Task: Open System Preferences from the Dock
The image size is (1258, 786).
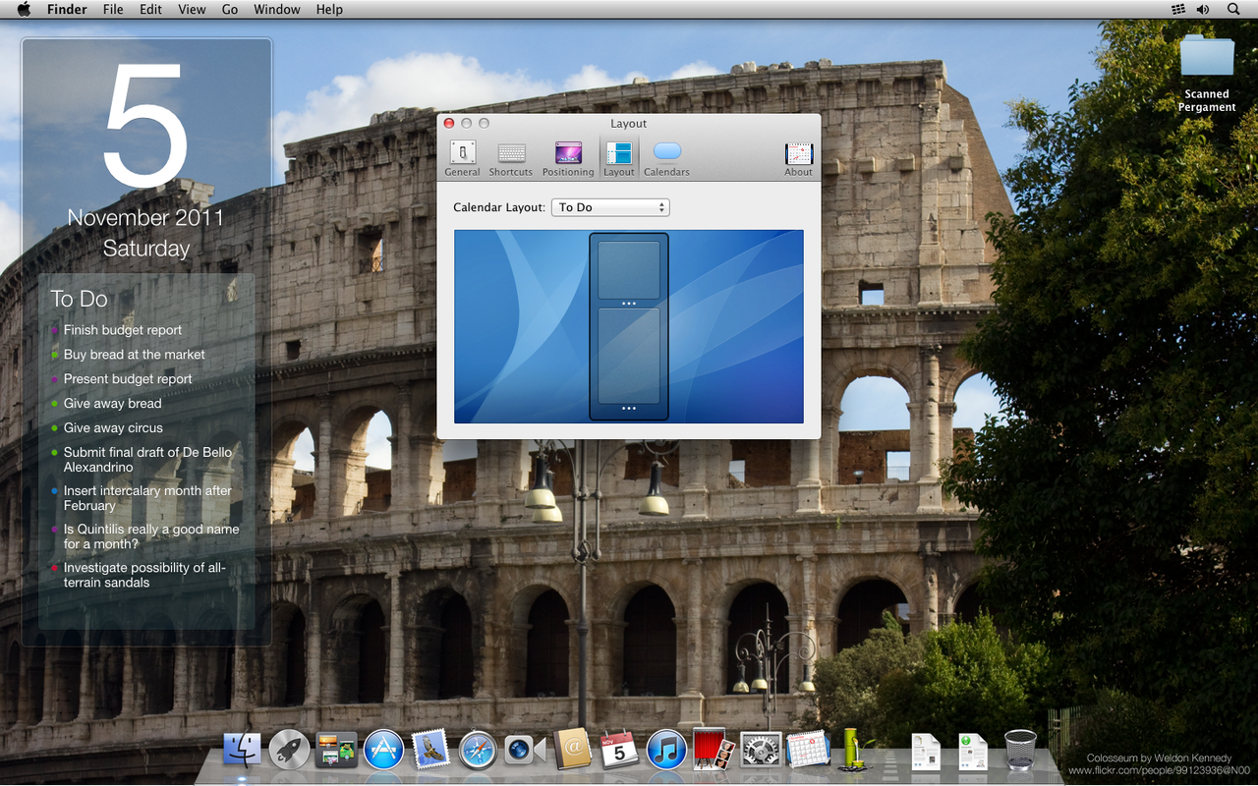Action: [761, 750]
